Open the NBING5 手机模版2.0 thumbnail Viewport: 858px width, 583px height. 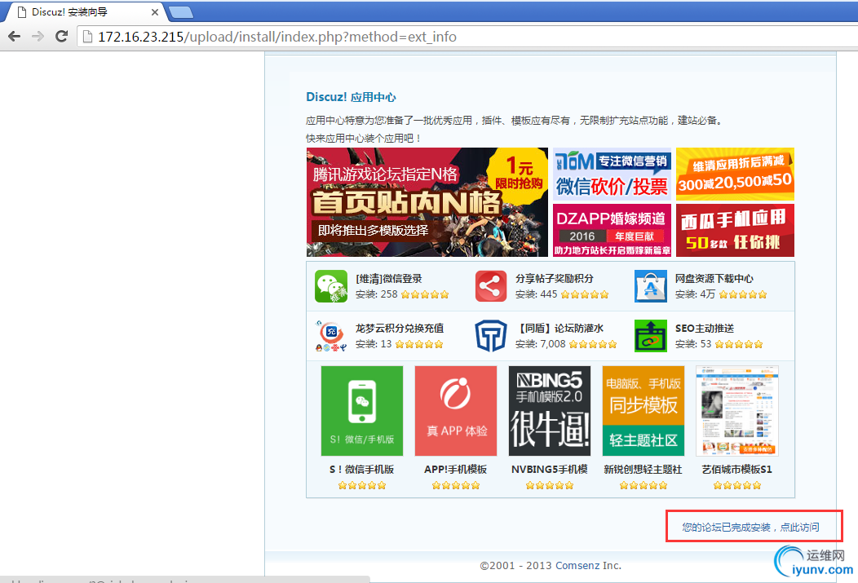coord(550,411)
